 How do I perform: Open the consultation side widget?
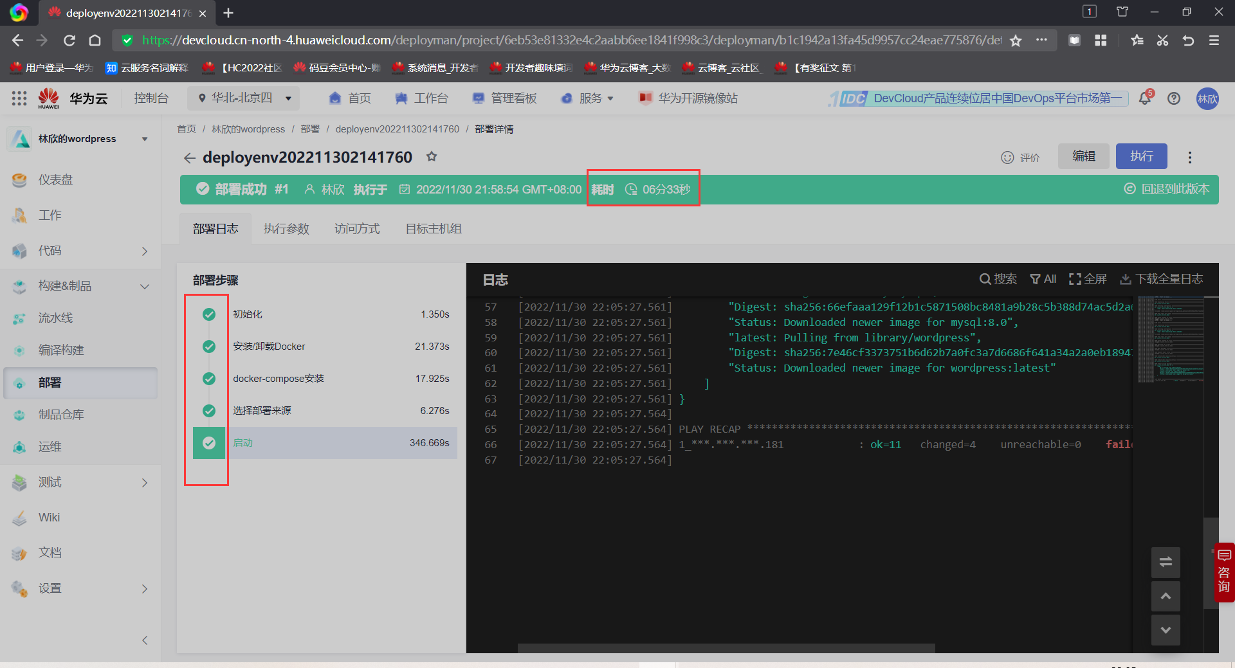[x=1223, y=572]
